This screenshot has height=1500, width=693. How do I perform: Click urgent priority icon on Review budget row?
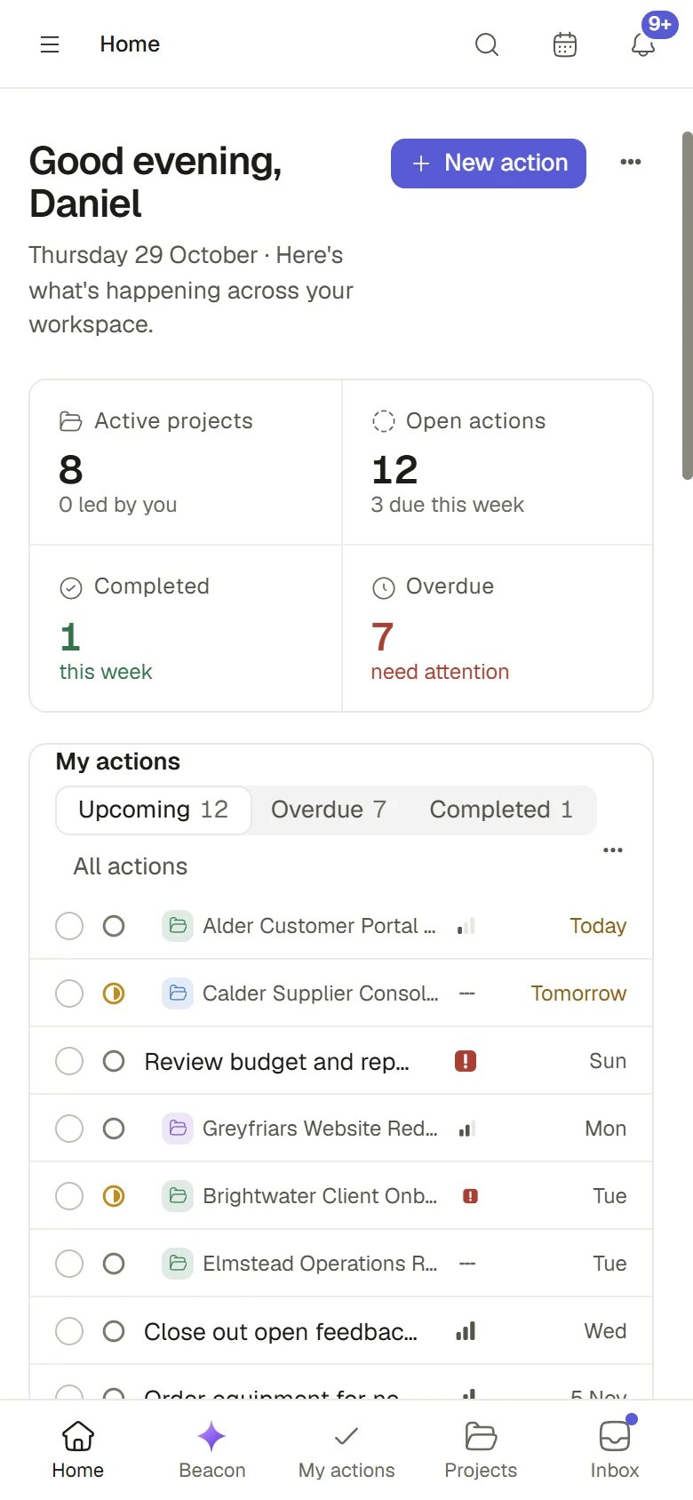[x=466, y=1061]
